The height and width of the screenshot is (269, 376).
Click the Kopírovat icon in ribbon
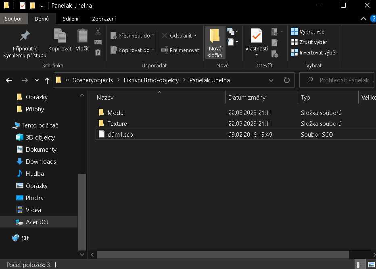[60, 36]
